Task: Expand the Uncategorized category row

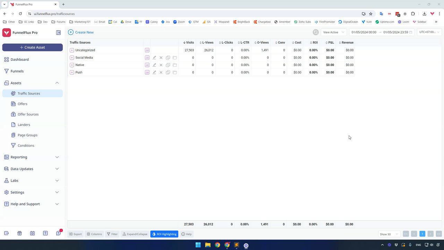Action: (x=72, y=50)
